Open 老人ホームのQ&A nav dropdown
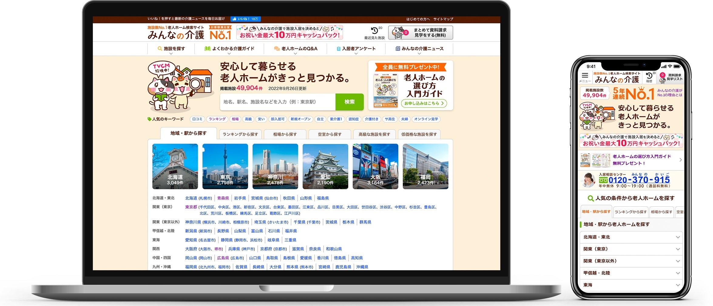The image size is (713, 306). tap(296, 49)
